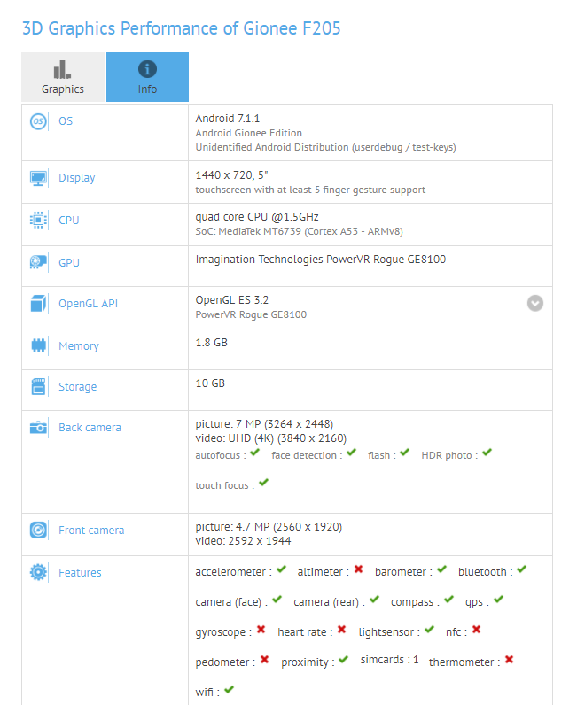Click the simcards : 1 text
The width and height of the screenshot is (577, 705).
[389, 660]
